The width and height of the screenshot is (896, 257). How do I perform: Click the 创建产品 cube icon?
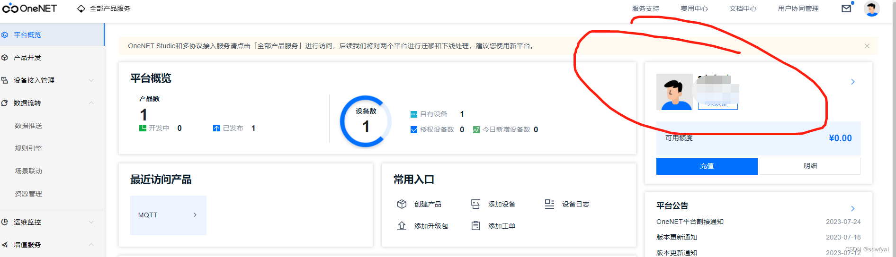point(402,204)
